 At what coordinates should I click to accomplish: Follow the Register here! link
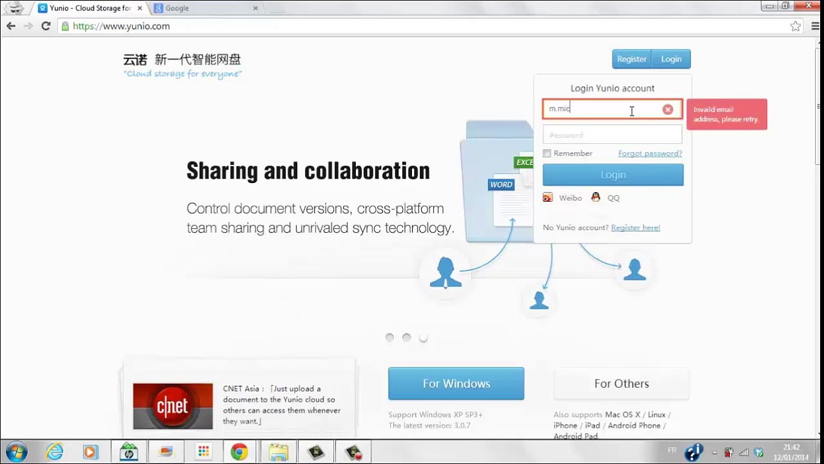point(636,227)
